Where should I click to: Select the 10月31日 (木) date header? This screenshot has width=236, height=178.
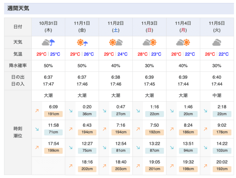click(x=48, y=27)
